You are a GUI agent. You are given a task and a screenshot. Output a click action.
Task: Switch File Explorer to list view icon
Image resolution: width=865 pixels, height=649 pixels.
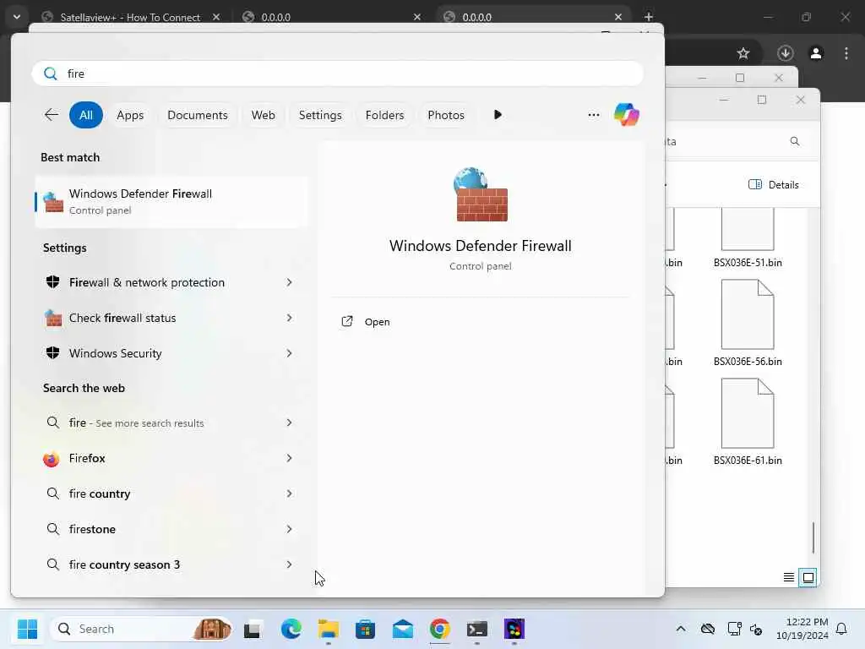pos(789,577)
